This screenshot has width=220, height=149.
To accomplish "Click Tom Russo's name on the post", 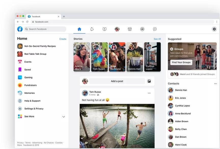I will click(x=95, y=92).
